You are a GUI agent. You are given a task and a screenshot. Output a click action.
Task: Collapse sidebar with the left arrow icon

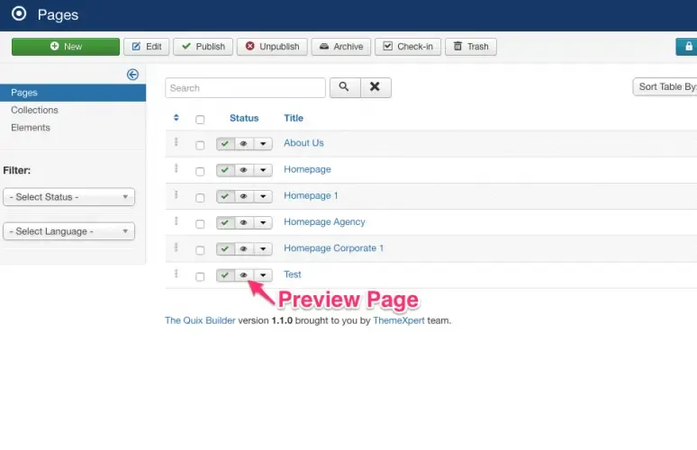(132, 74)
